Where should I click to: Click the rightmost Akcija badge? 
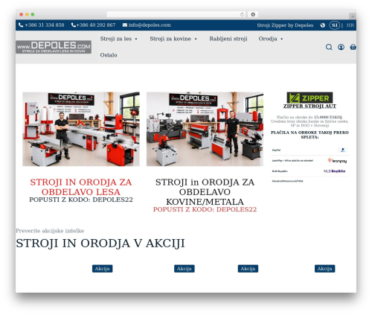pyautogui.click(x=324, y=269)
